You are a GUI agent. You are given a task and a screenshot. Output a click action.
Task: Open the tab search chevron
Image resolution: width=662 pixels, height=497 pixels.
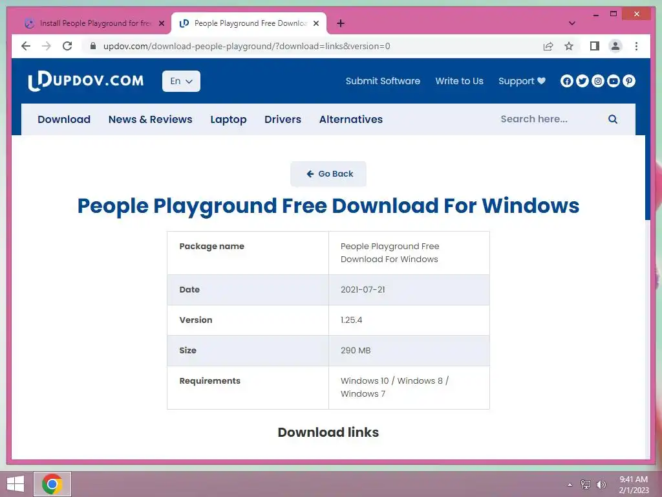[571, 23]
